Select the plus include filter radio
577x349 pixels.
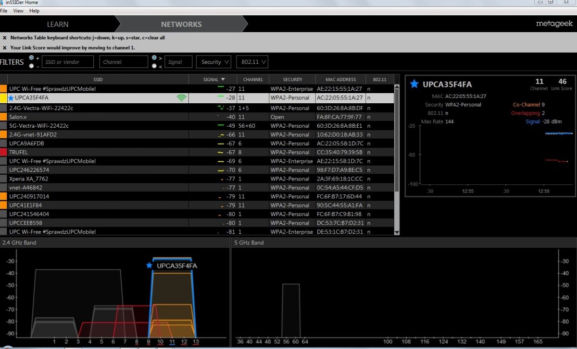tap(32, 58)
